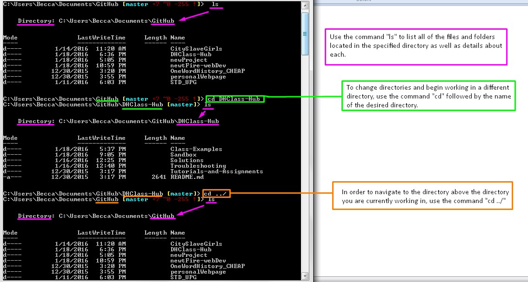The height and width of the screenshot is (282, 528).
Task: Select the Troubleshooting directory entry
Action: click(x=198, y=166)
